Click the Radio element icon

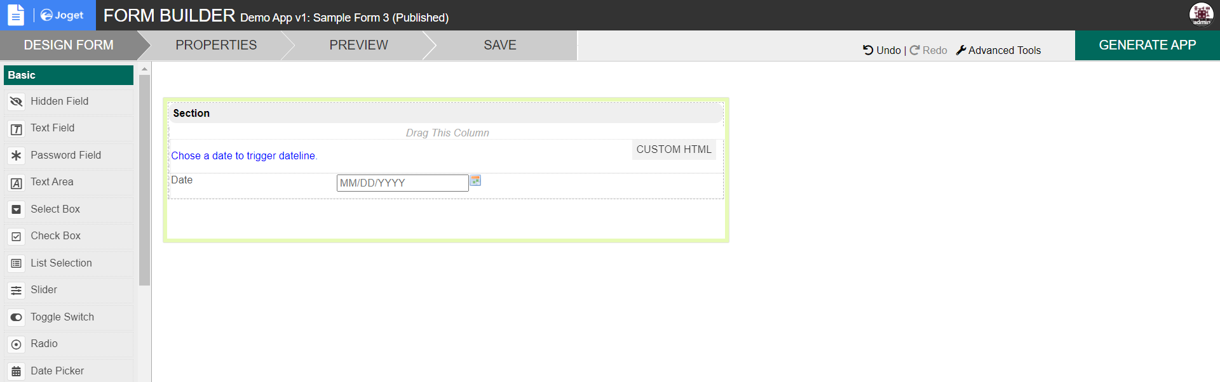pyautogui.click(x=17, y=345)
